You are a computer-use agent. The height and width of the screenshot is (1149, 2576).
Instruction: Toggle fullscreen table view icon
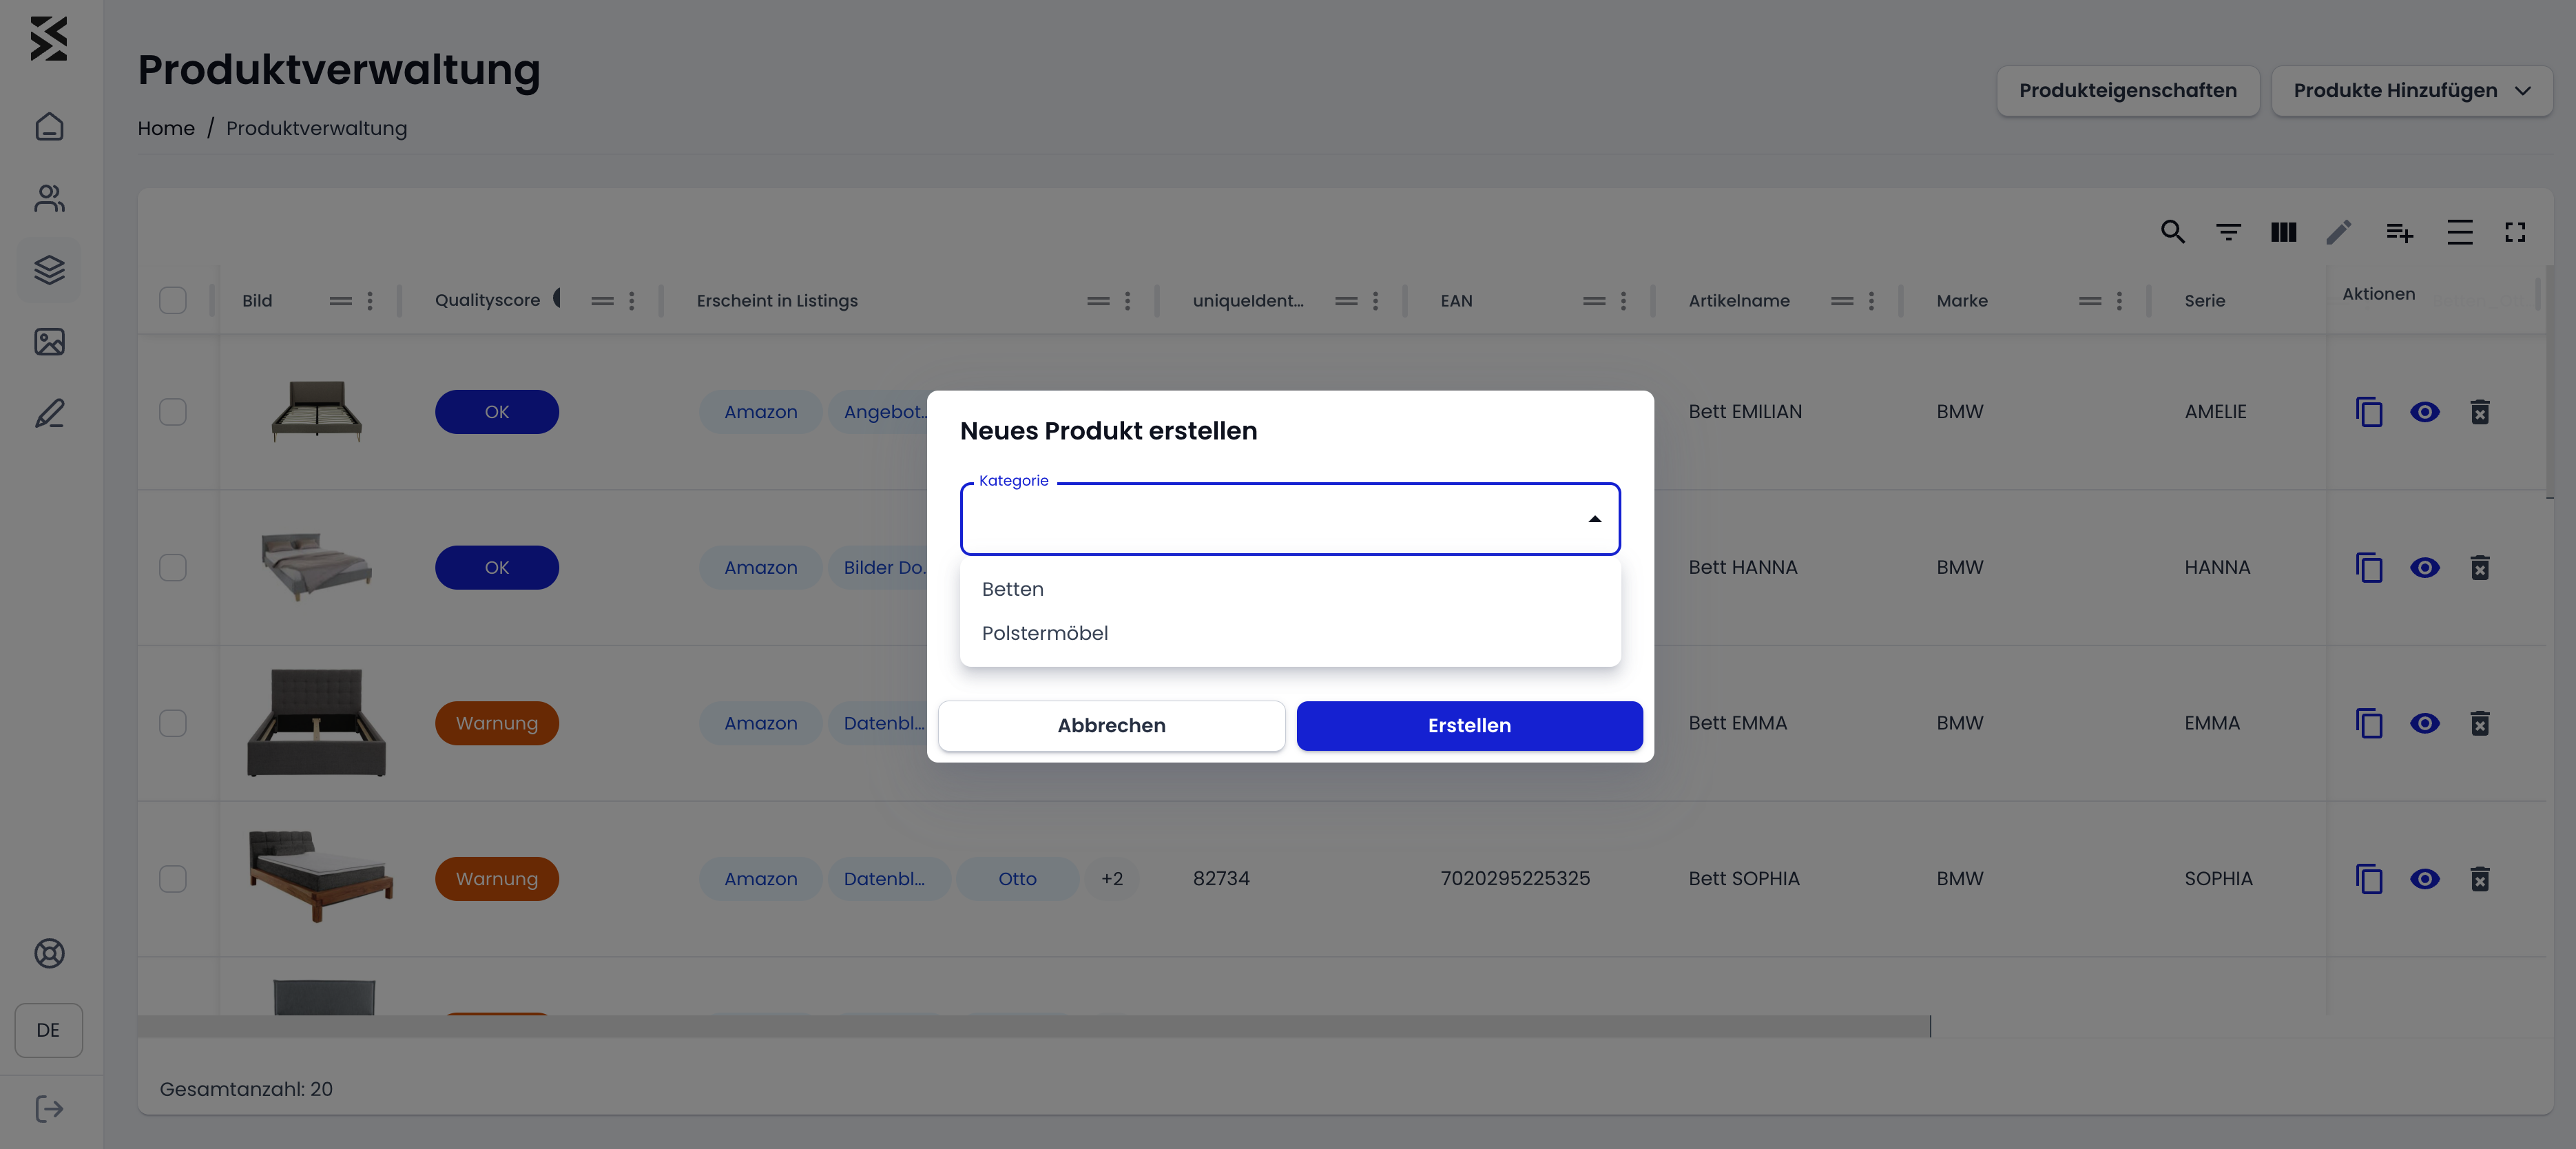[2514, 232]
